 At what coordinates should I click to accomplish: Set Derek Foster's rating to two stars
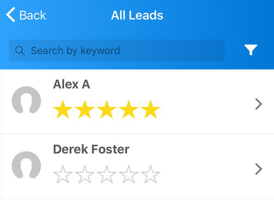85,174
